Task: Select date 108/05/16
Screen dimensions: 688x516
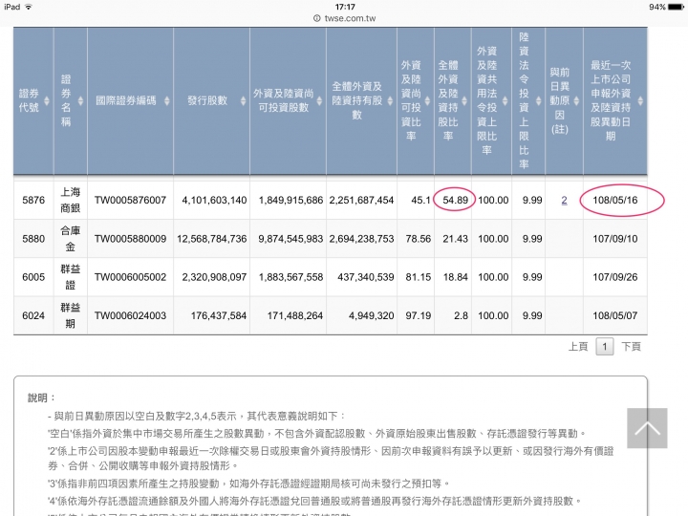Action: [x=615, y=200]
